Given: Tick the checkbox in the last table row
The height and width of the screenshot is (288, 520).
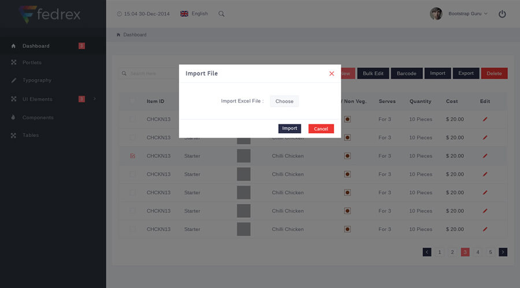Looking at the screenshot, I should (x=133, y=229).
